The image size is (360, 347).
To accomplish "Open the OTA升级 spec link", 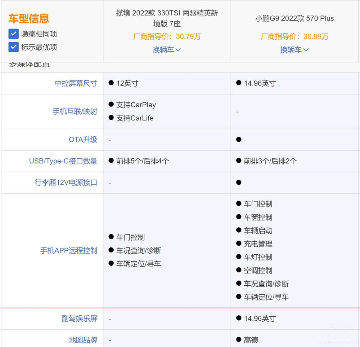I will coord(84,140).
